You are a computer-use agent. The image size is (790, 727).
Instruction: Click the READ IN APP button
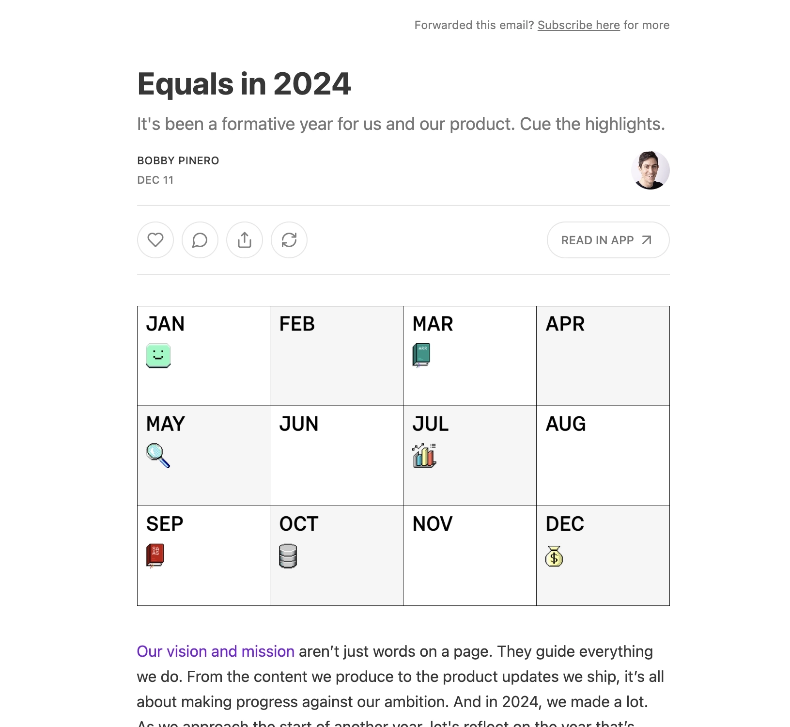[608, 240]
